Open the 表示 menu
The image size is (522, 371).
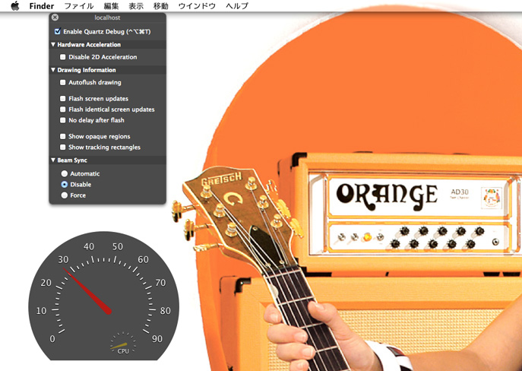click(x=136, y=5)
